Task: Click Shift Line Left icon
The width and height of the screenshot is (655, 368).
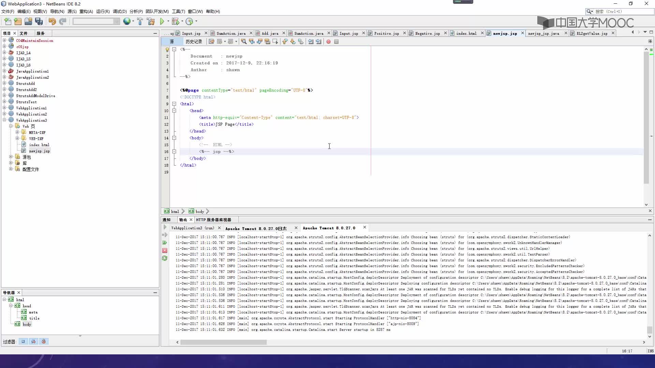Action: (311, 42)
